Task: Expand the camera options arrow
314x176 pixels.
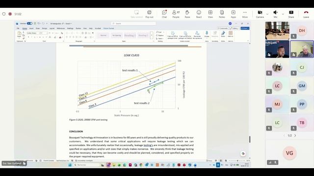Action: (x=267, y=14)
